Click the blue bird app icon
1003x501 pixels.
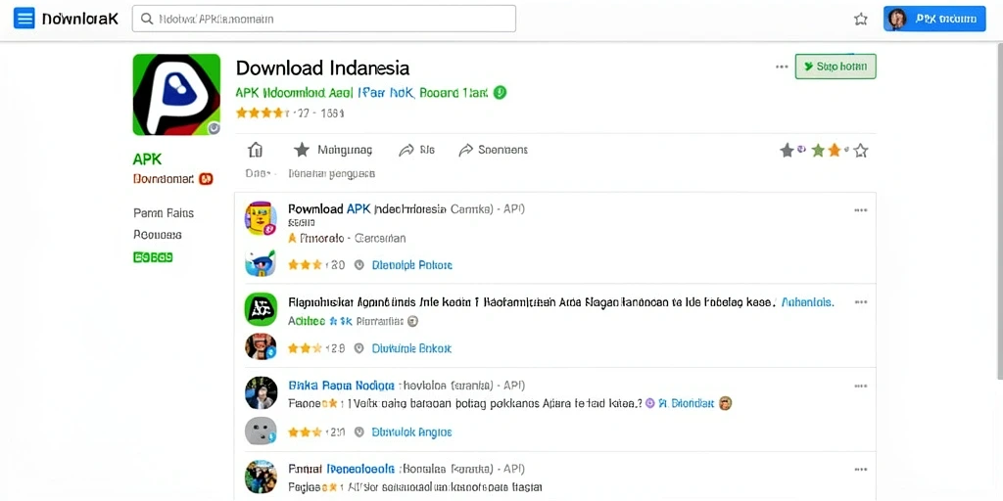(261, 263)
